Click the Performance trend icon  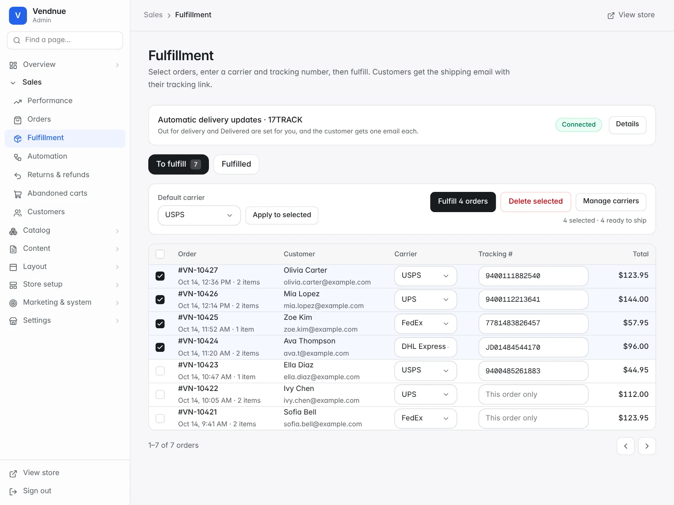click(18, 101)
